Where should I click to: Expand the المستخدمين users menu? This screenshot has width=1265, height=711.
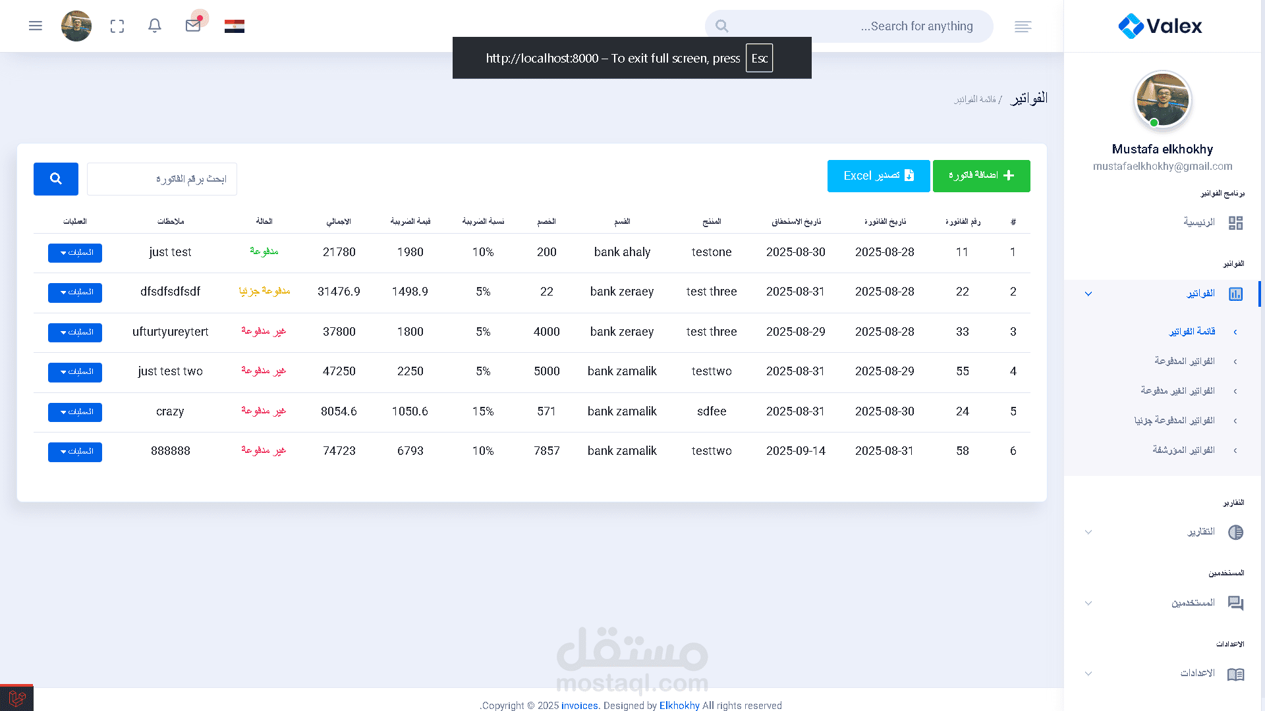tap(1193, 603)
